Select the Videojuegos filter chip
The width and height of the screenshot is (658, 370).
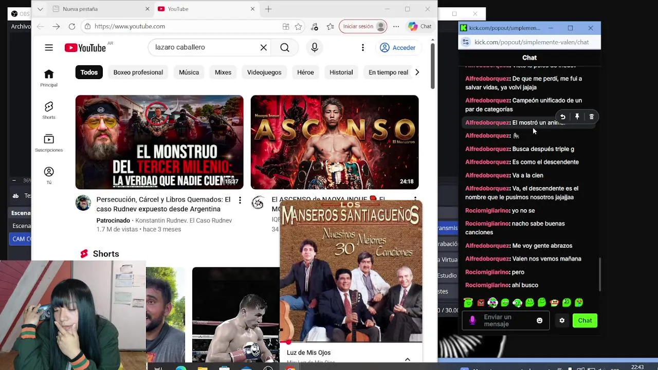[264, 72]
